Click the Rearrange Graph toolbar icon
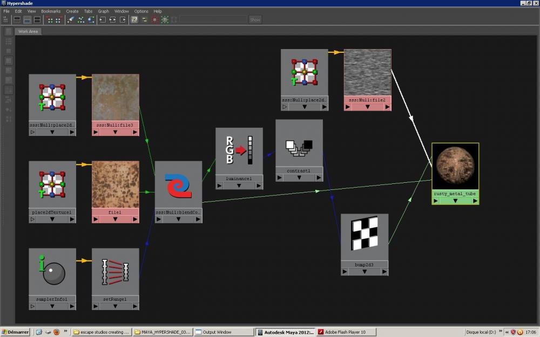 (80, 19)
